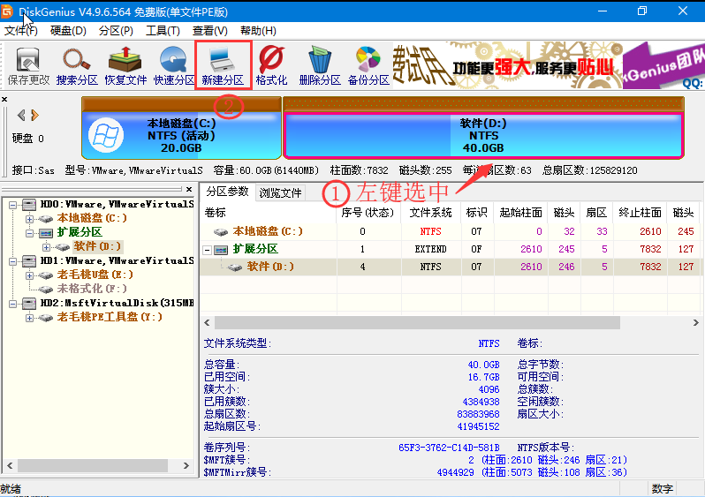
Task: Click the DiskGenius app icon in title bar
Action: [7, 11]
